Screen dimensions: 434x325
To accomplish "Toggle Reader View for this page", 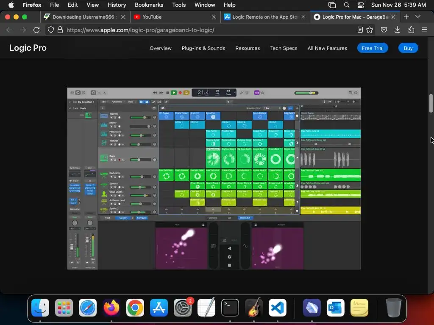I will [360, 30].
